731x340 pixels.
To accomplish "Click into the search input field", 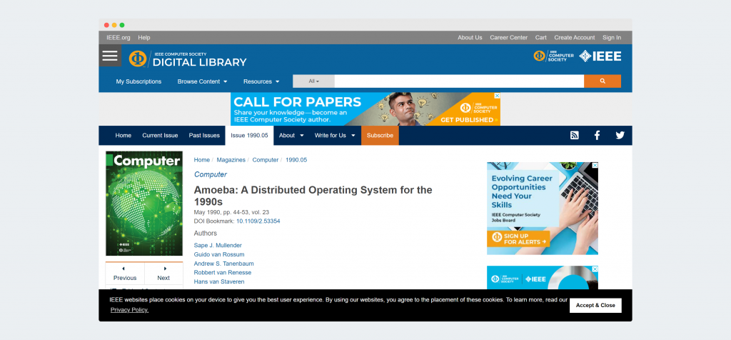I will coord(459,81).
